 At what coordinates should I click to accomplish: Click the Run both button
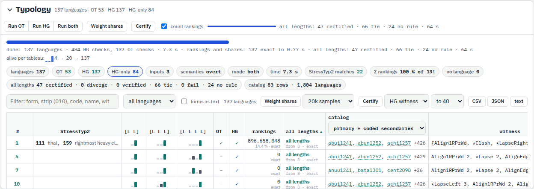pos(68,26)
